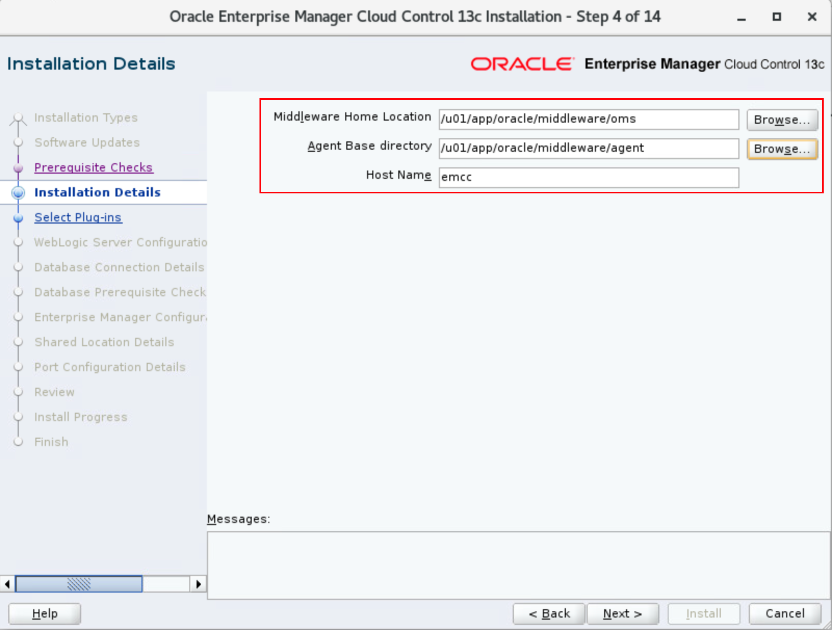Close the installer window

[x=812, y=17]
